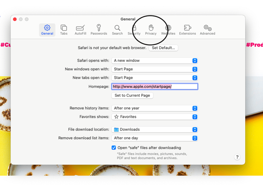Screen dimensions: 263x186
Task: Open Remove download list items dropdown
Action: [x=155, y=138]
